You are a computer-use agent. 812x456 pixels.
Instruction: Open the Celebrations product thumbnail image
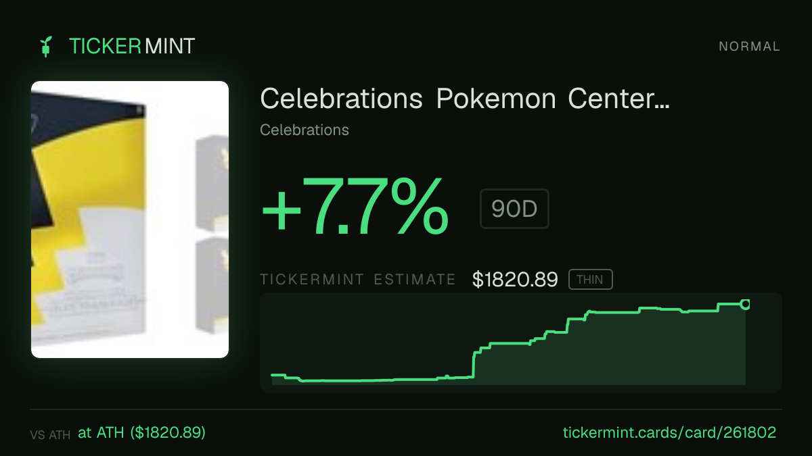(x=130, y=220)
